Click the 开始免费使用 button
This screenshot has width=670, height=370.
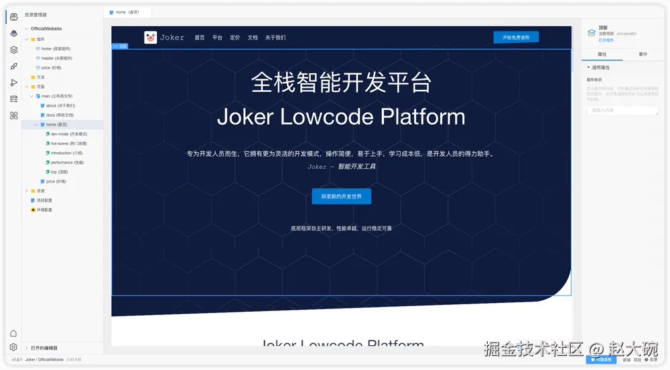tap(516, 38)
